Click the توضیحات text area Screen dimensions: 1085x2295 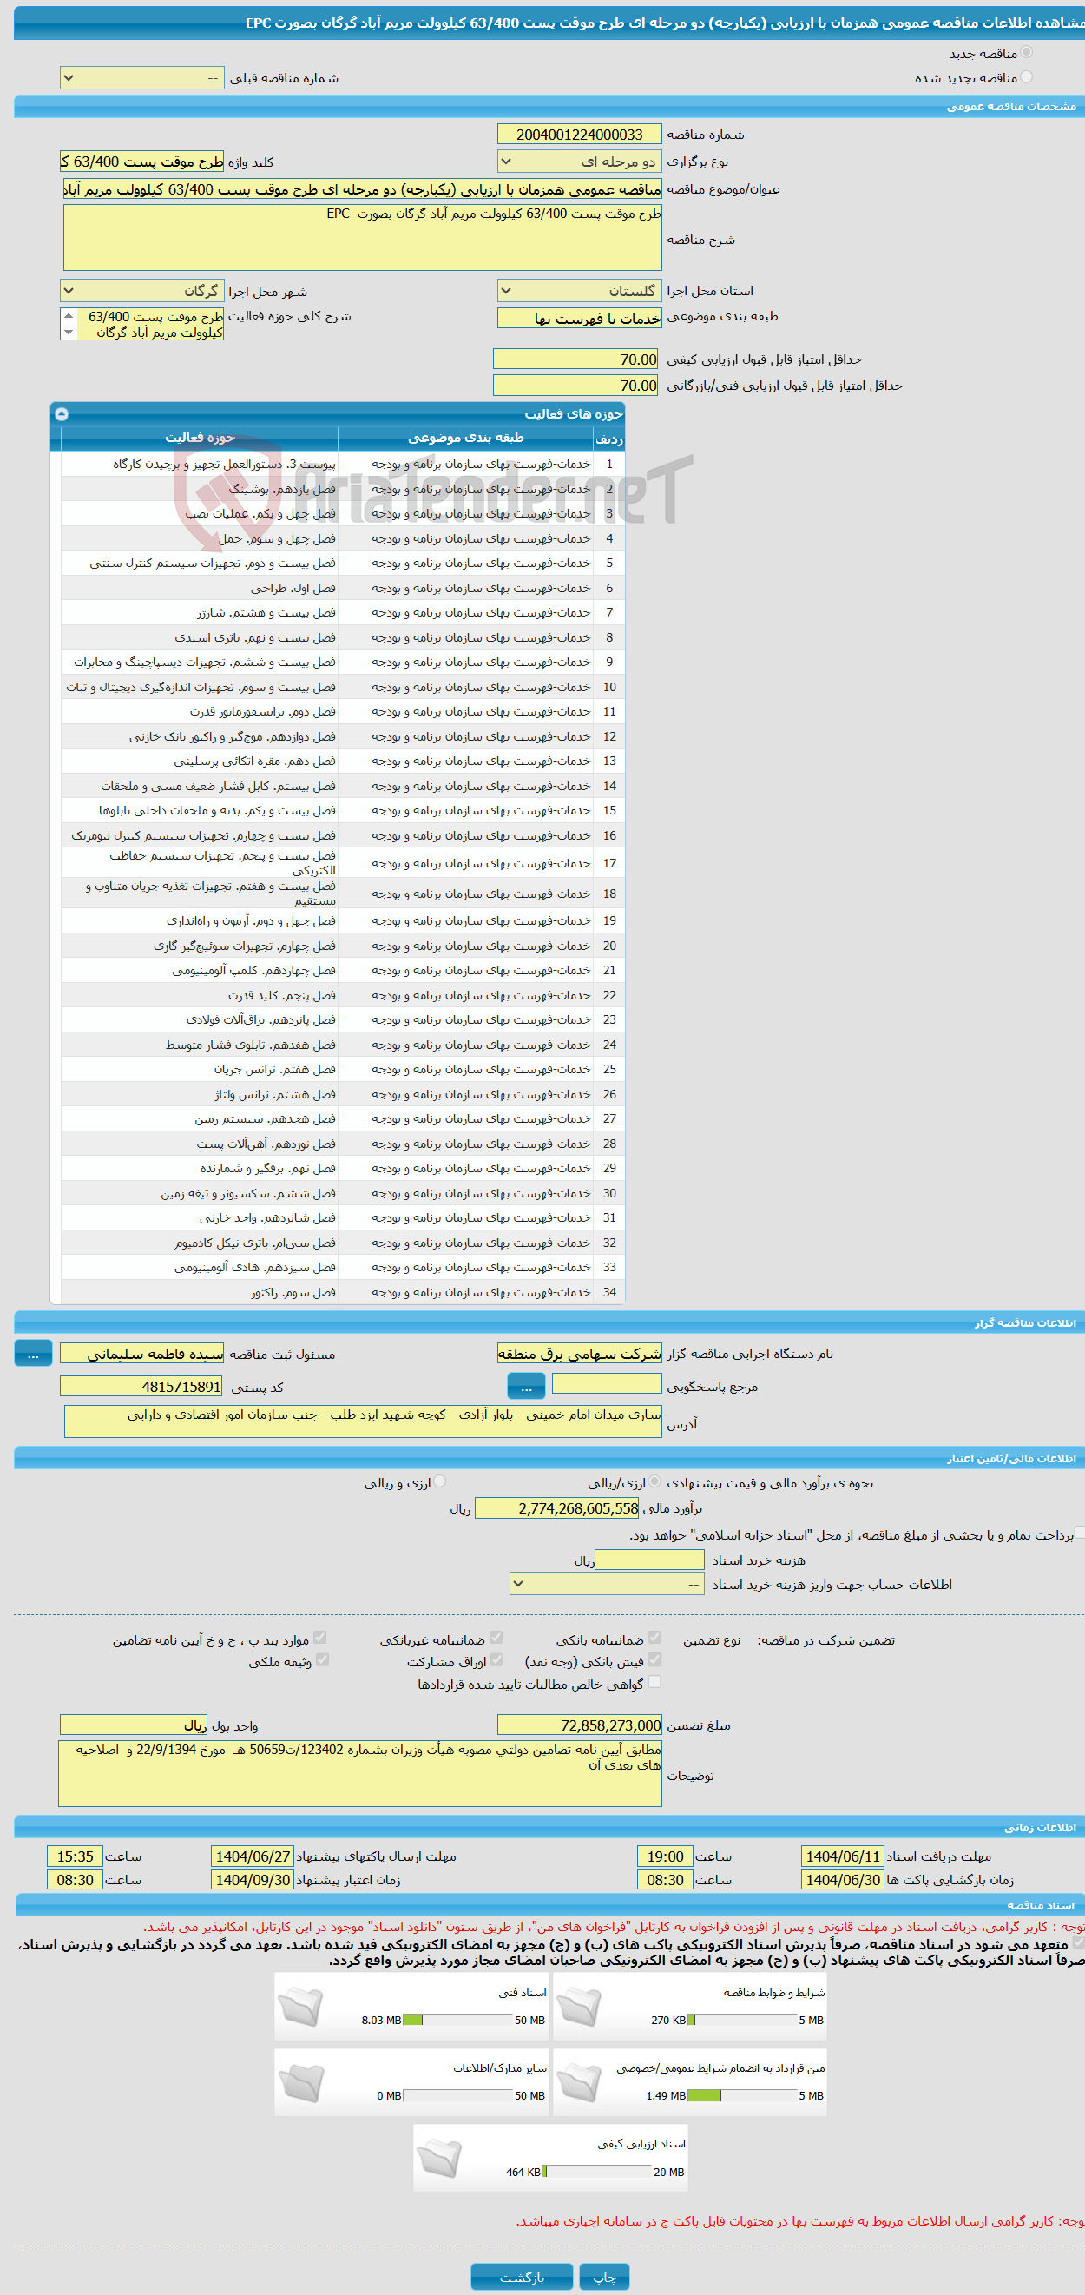pyautogui.click(x=360, y=1774)
